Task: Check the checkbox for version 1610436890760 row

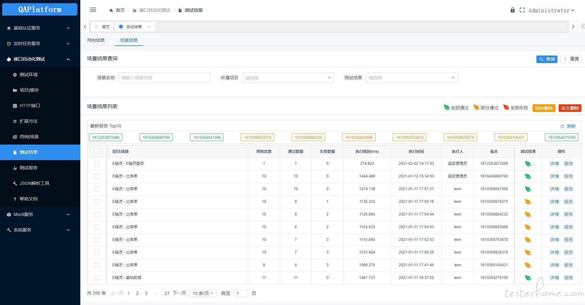Action: click(97, 176)
